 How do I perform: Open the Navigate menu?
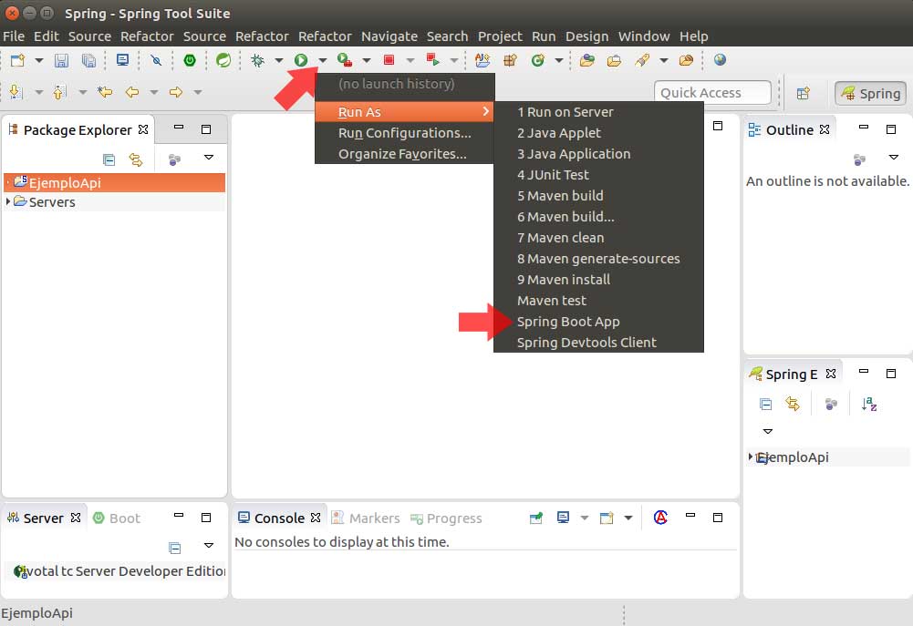coord(389,36)
